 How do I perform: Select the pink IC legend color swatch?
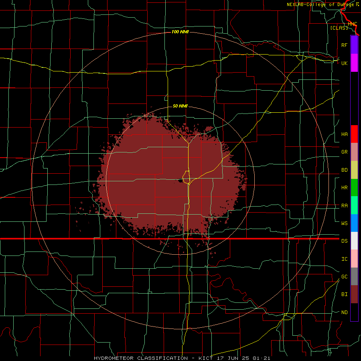point(354,259)
